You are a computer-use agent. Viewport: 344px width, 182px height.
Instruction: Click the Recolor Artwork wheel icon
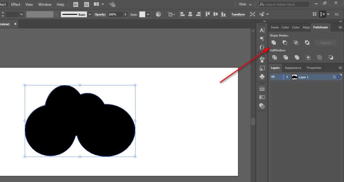click(158, 14)
